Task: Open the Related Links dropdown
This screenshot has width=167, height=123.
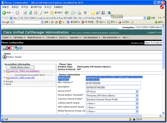Action: coord(153,43)
